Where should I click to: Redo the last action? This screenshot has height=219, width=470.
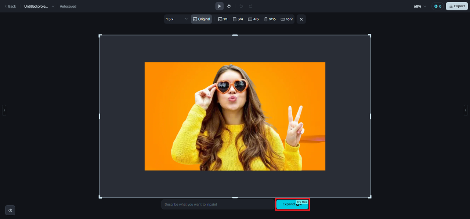click(x=250, y=6)
